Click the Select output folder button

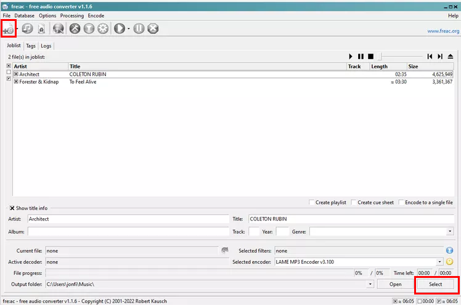pos(435,284)
